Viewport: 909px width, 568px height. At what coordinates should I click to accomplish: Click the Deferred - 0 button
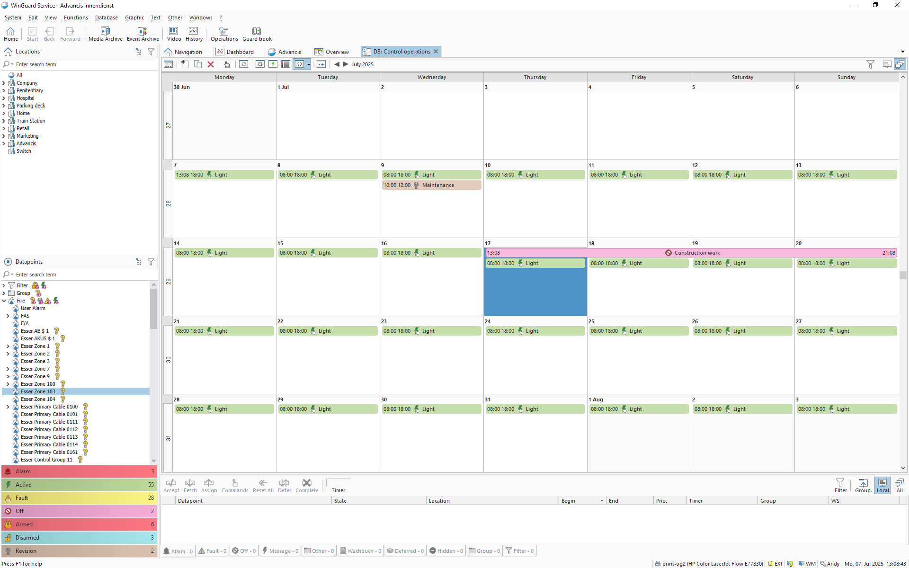[x=405, y=551]
